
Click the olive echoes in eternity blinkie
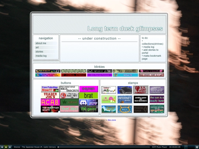(x=125, y=71)
